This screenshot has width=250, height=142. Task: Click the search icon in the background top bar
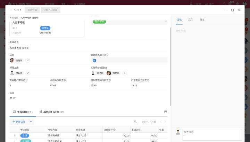pos(225,4)
